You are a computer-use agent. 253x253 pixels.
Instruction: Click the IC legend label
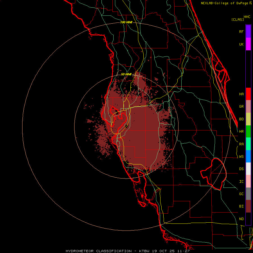coord(241,182)
